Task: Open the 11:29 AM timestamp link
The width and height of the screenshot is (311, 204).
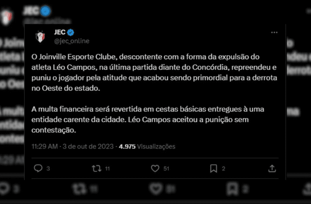Action: tap(45, 147)
